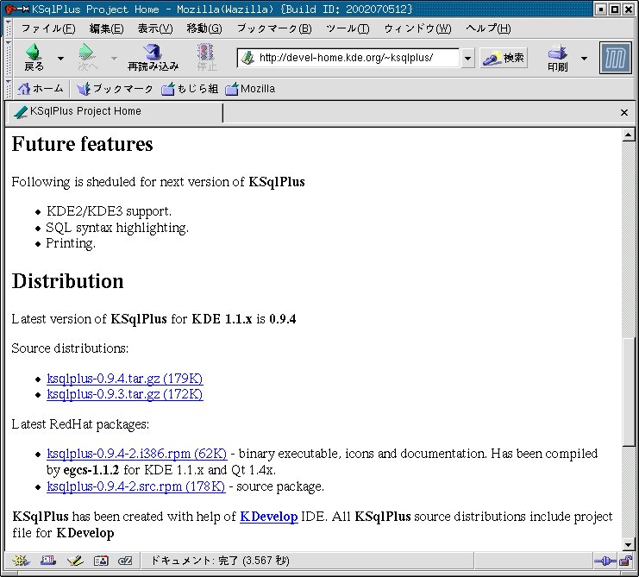Open the 表示 menu
639x577 pixels.
coord(155,28)
